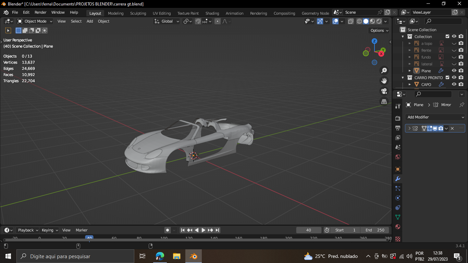Toggle the camera view icon in viewport
This screenshot has height=263, width=468.
384,91
